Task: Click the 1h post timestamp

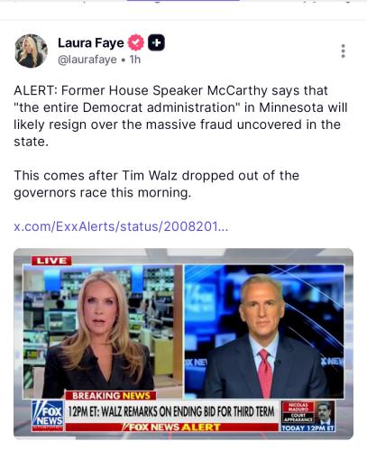Action: coord(135,60)
